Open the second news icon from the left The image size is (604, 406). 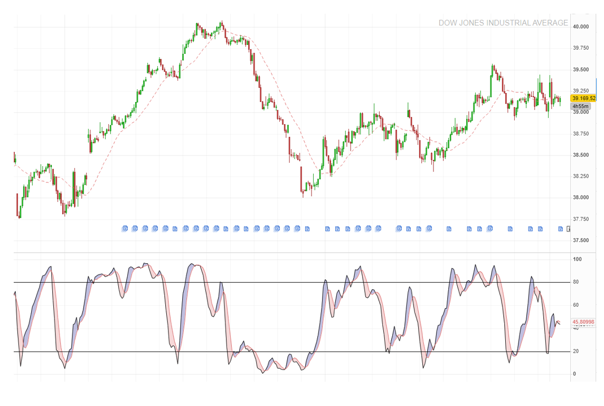pos(135,229)
